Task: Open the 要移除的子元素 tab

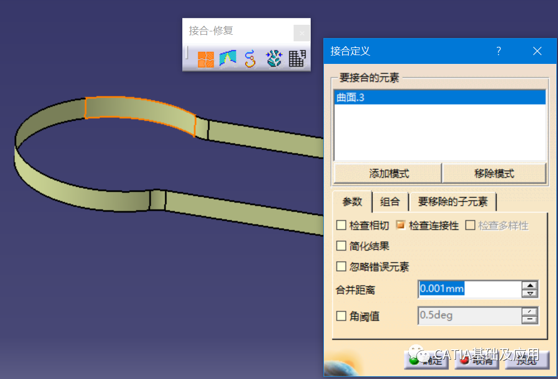Action: (453, 202)
